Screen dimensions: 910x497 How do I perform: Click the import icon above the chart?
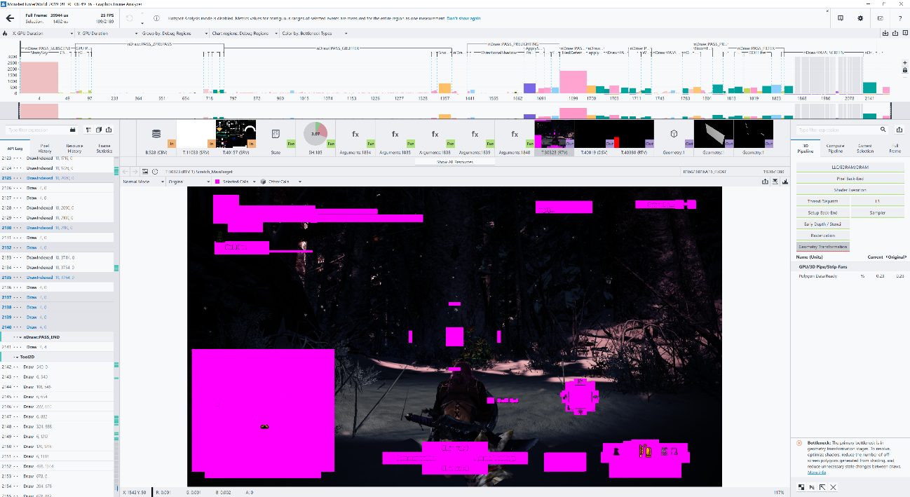885,33
